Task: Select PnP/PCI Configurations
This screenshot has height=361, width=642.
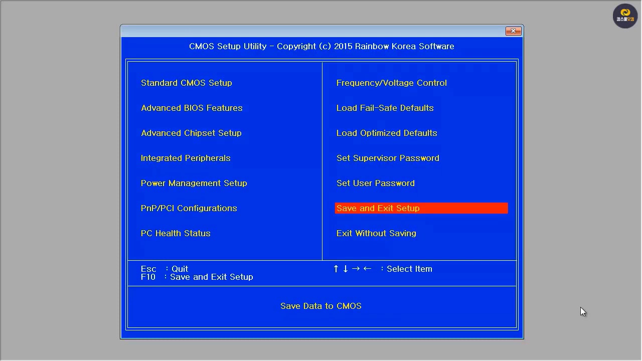Action: (189, 208)
